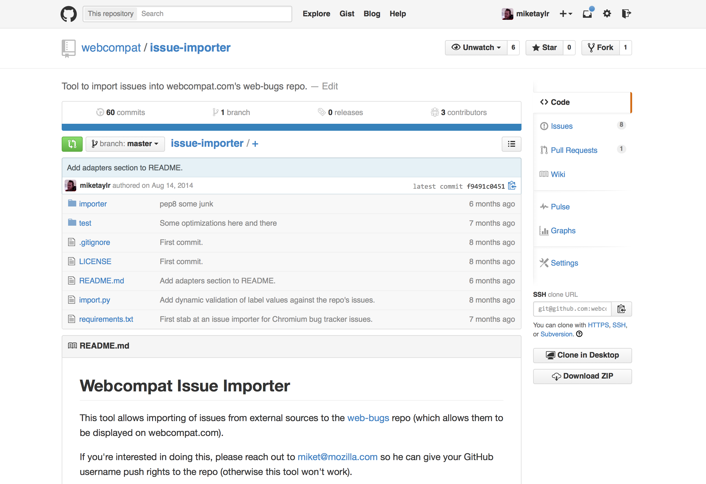Click plus to create new file
The height and width of the screenshot is (484, 706).
[255, 144]
